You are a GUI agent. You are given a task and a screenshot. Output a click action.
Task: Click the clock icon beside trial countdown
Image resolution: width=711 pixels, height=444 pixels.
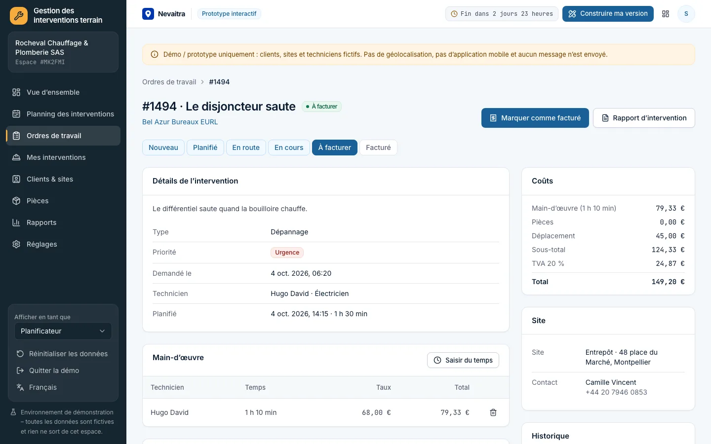click(454, 14)
